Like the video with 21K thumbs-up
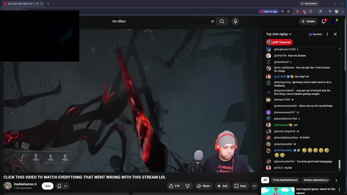This screenshot has height=195, width=347. (174, 186)
